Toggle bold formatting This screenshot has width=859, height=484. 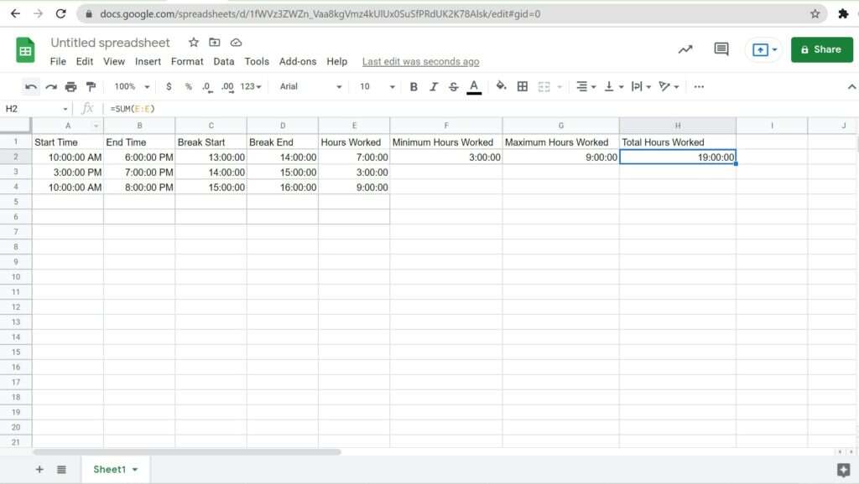414,86
